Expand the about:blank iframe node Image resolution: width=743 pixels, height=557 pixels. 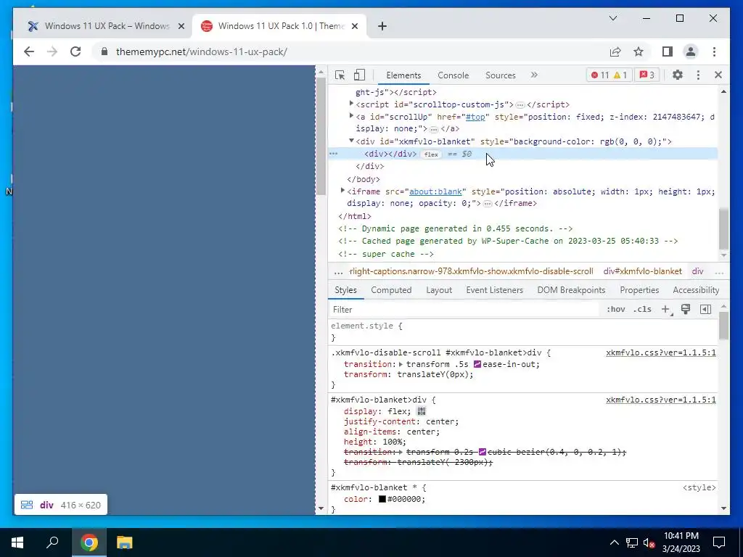coord(342,191)
